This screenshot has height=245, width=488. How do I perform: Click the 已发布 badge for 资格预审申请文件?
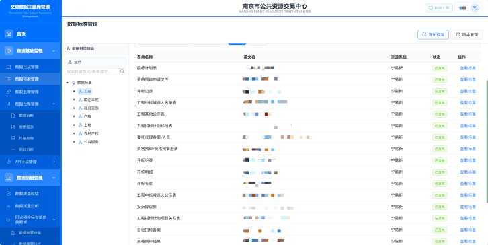click(440, 79)
